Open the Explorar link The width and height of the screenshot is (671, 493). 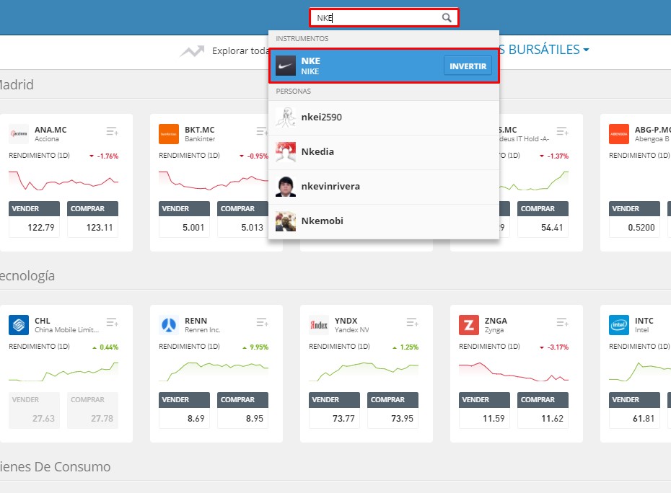pyautogui.click(x=240, y=51)
